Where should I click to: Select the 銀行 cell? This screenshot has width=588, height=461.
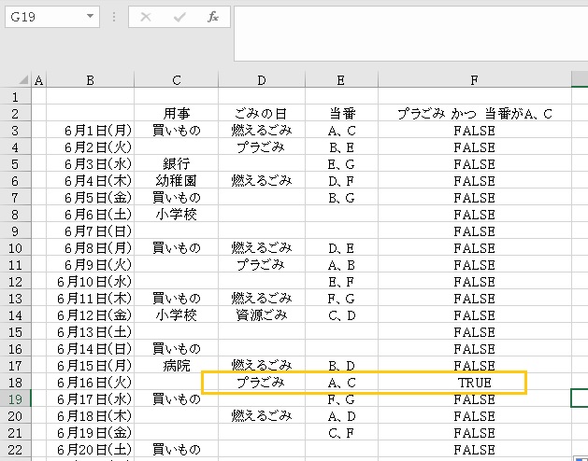176,164
